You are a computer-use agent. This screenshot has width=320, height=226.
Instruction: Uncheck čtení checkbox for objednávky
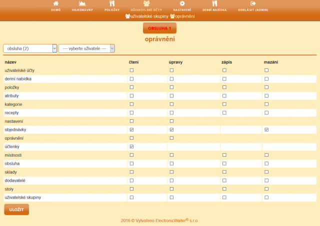click(x=131, y=130)
